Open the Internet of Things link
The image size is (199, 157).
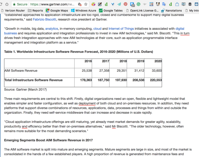[x=121, y=29]
